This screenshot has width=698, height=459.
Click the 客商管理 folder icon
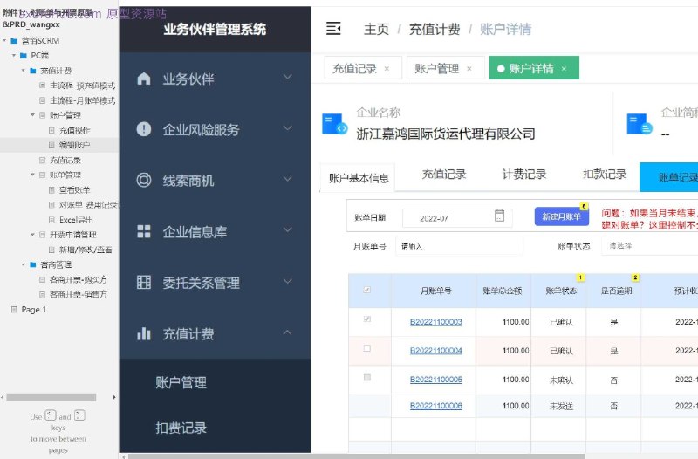[x=33, y=264]
